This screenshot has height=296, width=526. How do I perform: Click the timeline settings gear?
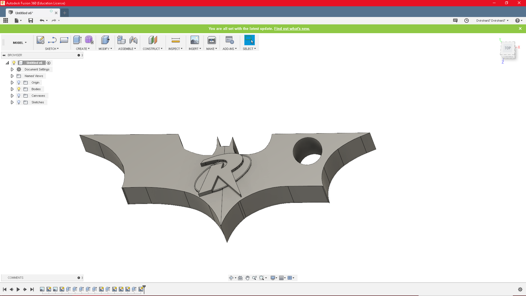520,289
